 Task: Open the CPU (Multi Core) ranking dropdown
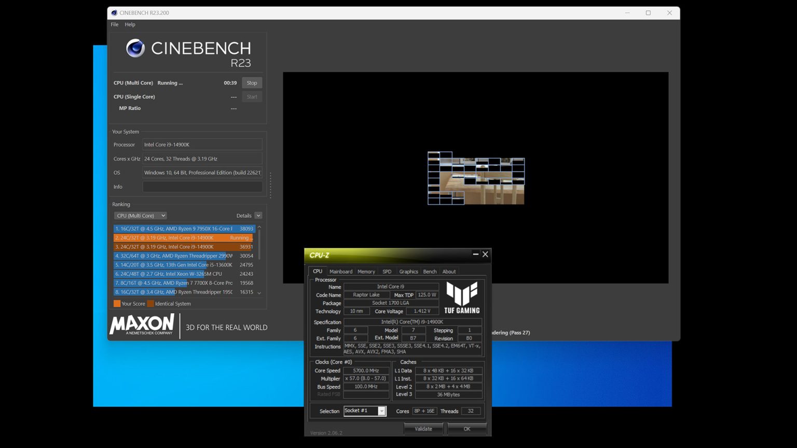pyautogui.click(x=140, y=216)
